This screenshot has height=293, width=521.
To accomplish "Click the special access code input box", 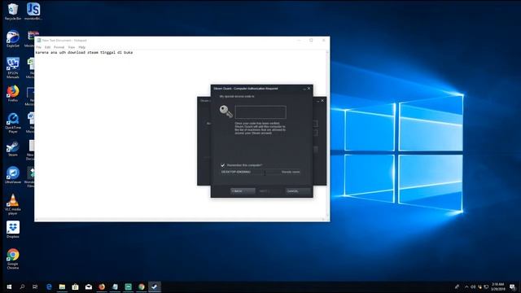I will [260, 112].
